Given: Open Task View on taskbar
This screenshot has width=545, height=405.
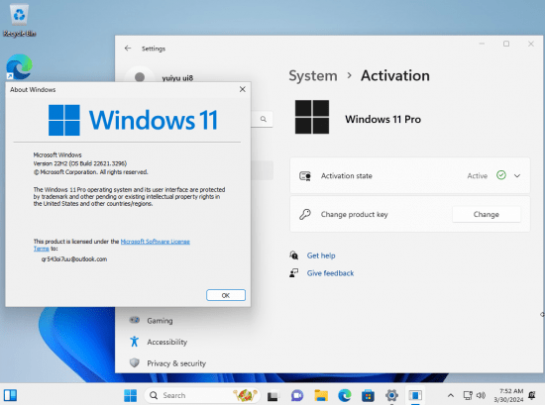Looking at the screenshot, I should [272, 396].
